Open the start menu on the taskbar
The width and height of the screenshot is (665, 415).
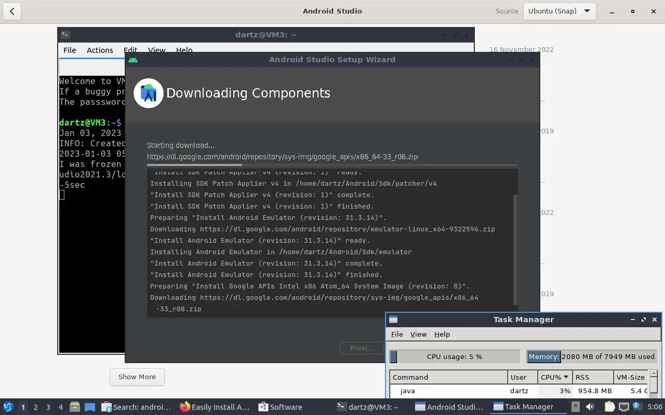click(x=8, y=407)
